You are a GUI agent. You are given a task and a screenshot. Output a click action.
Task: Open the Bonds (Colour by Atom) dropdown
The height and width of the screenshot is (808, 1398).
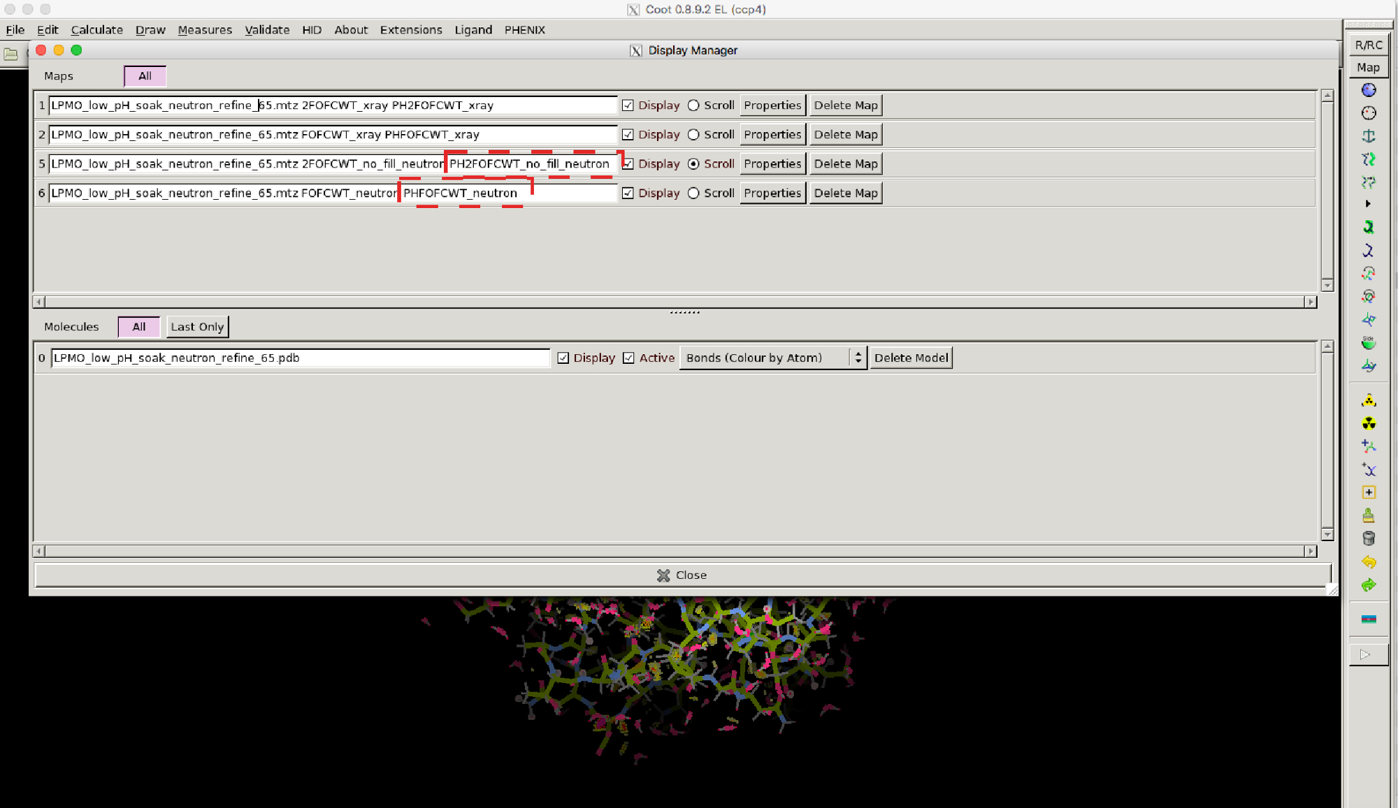pyautogui.click(x=772, y=358)
